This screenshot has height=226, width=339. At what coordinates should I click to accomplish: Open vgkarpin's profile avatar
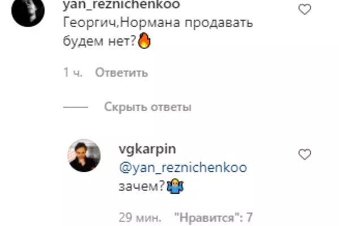pyautogui.click(x=84, y=155)
